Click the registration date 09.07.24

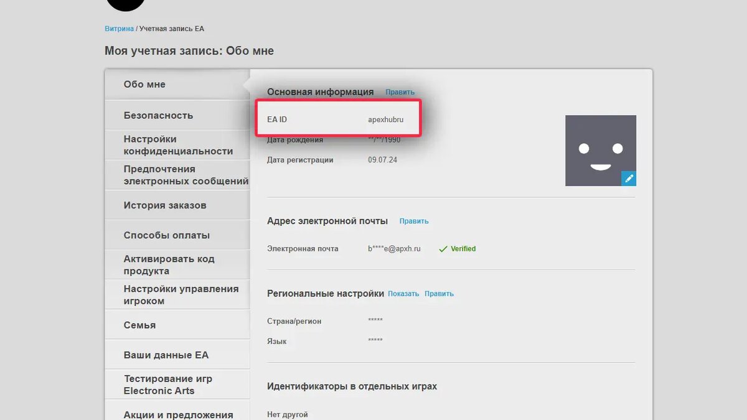[x=382, y=160]
